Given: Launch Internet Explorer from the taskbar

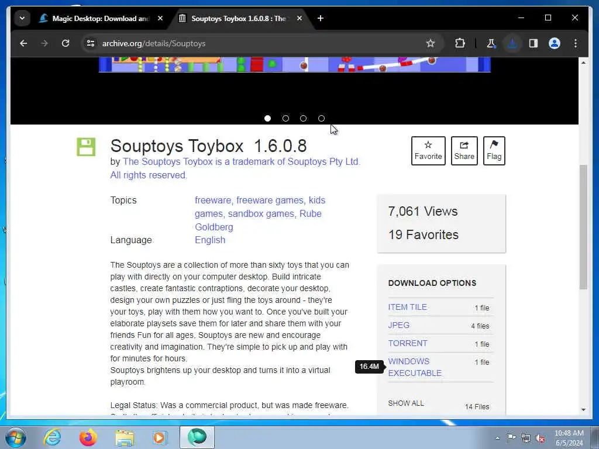Looking at the screenshot, I should [x=52, y=437].
